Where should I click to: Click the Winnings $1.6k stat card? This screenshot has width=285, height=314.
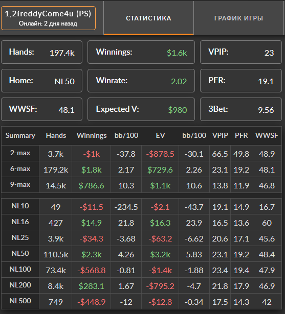tap(141, 52)
